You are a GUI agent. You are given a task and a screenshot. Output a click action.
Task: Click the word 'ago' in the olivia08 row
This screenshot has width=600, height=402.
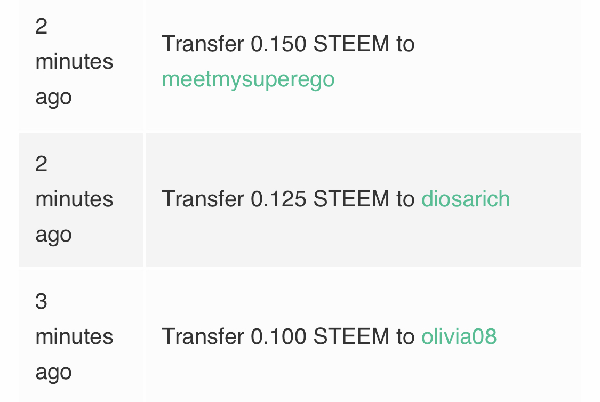53,373
